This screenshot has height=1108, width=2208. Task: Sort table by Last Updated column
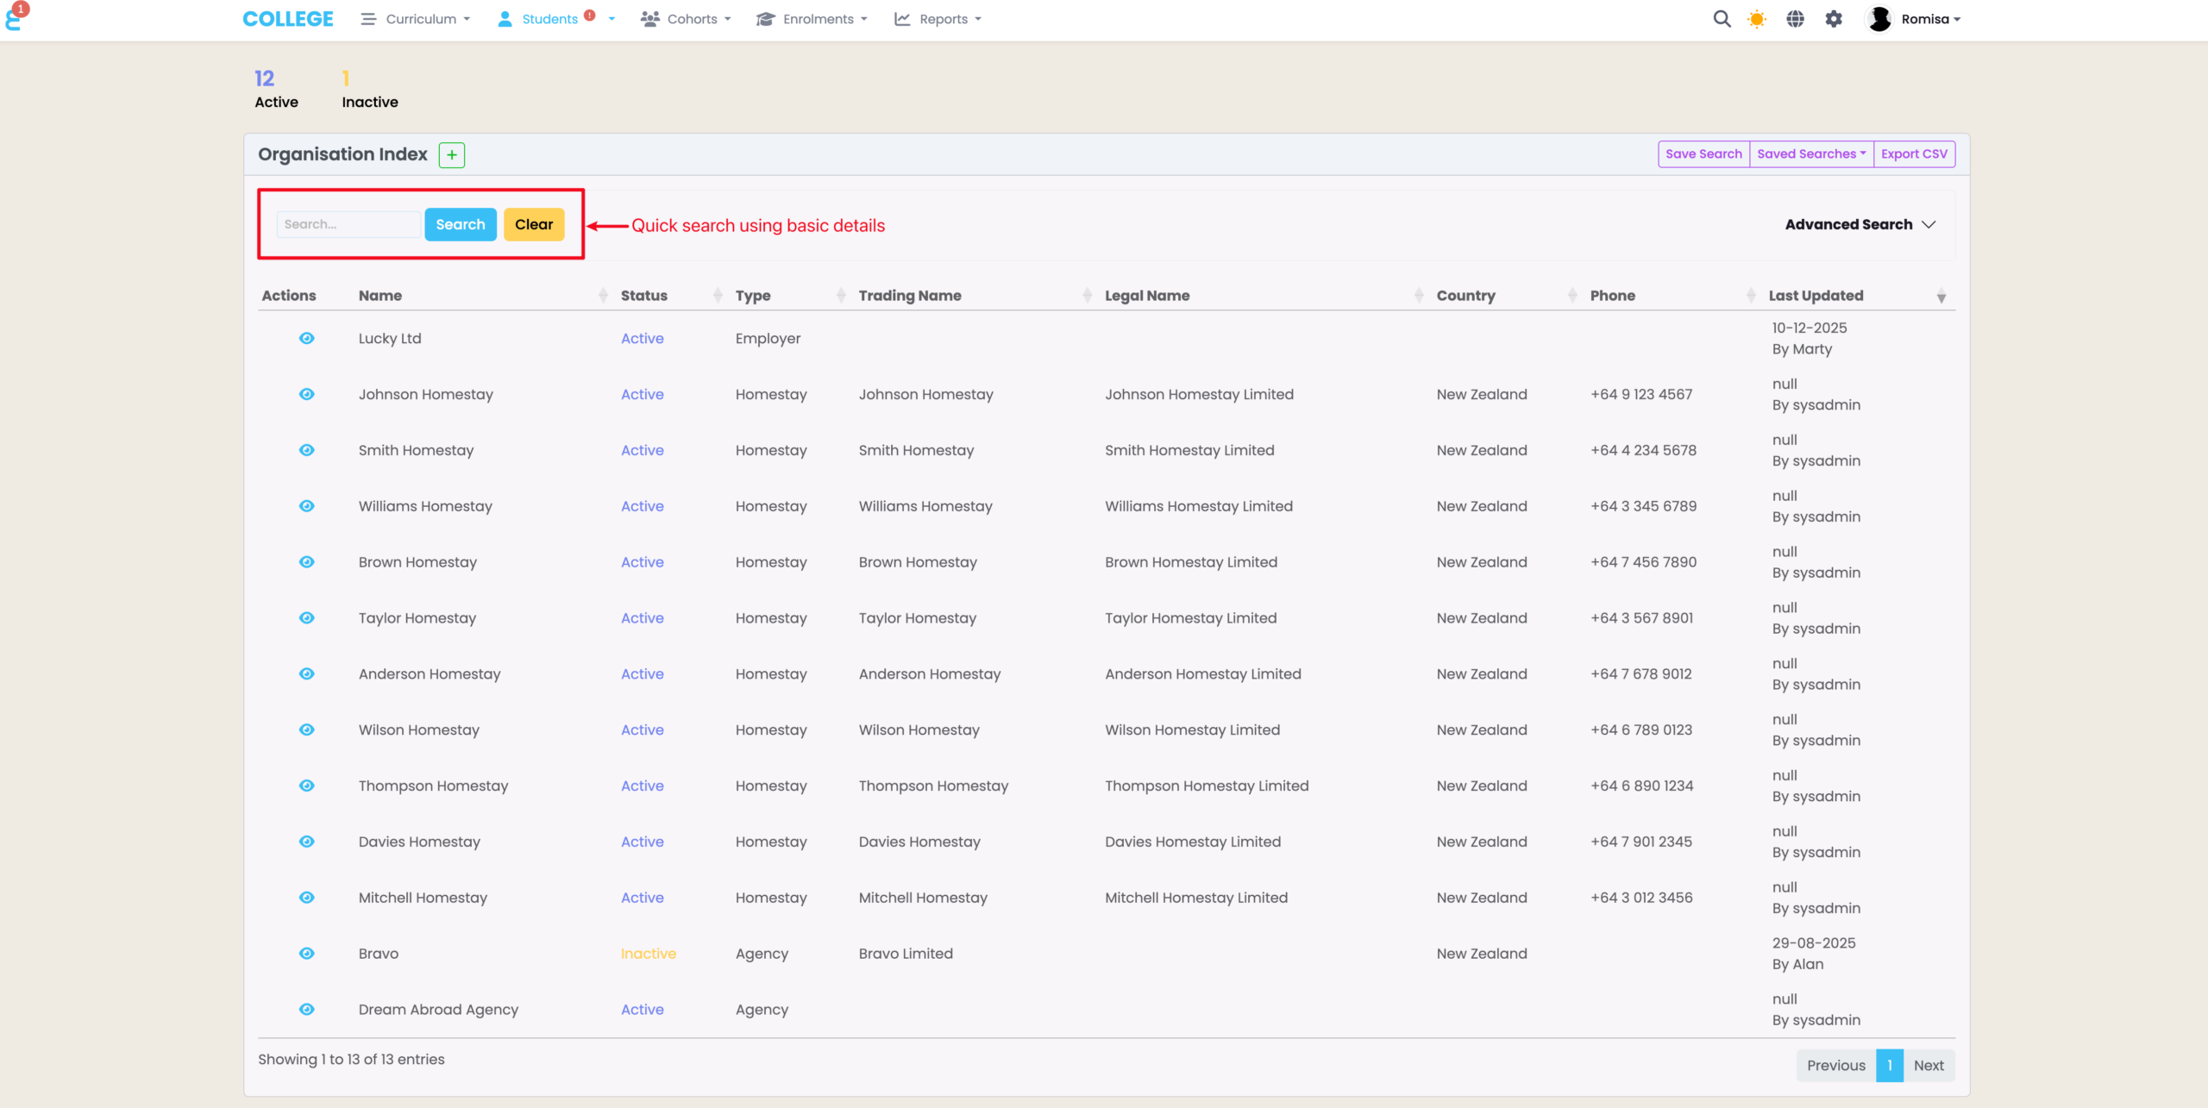coord(1816,296)
